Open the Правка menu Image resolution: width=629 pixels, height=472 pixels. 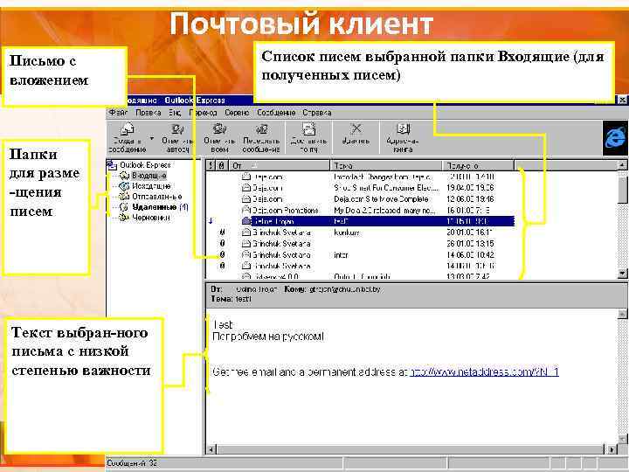pyautogui.click(x=148, y=113)
